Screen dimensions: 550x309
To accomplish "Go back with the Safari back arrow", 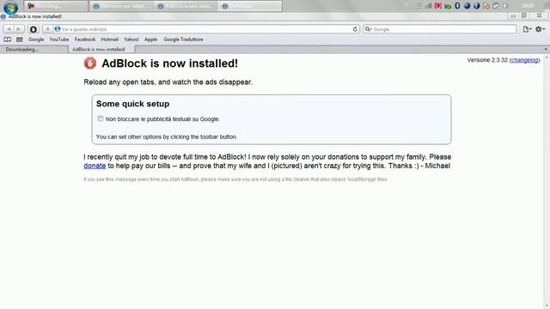I will coord(9,29).
